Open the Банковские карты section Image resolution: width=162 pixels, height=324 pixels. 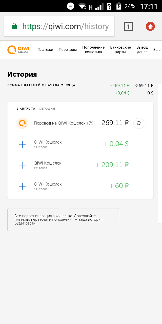pos(120,50)
